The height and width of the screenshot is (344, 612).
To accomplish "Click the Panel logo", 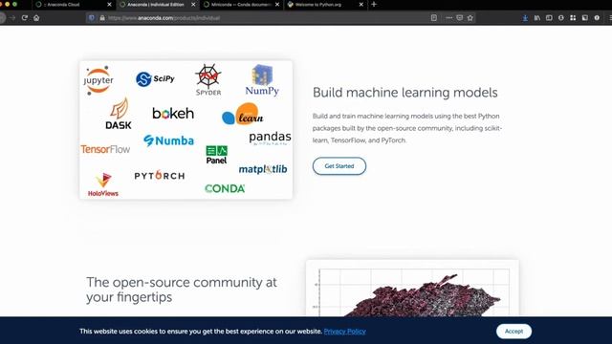I will point(217,155).
